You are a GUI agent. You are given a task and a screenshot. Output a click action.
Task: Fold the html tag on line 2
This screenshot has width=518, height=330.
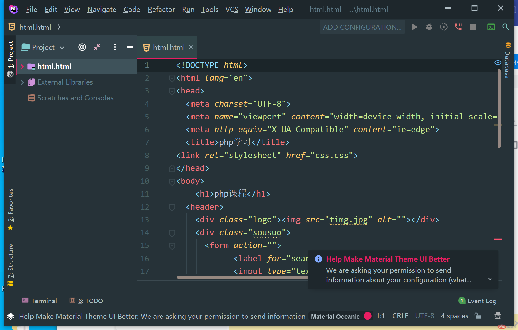tap(172, 78)
